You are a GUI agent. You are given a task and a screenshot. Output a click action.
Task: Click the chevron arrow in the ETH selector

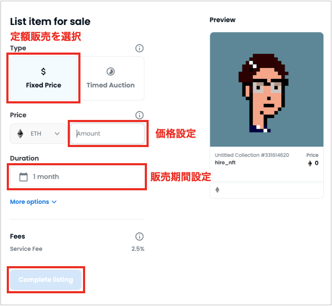coord(57,134)
